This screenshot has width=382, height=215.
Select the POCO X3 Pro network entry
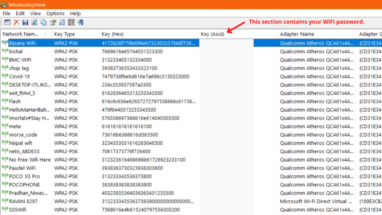tap(24, 176)
